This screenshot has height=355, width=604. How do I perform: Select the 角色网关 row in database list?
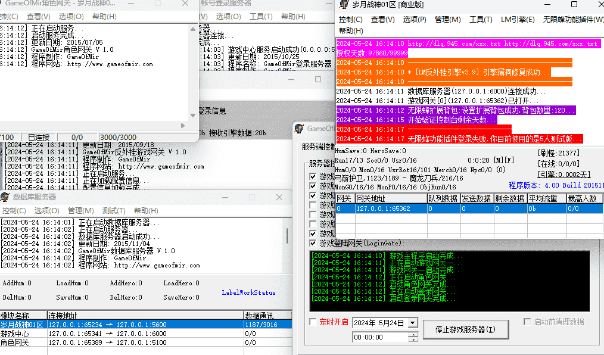pyautogui.click(x=145, y=342)
